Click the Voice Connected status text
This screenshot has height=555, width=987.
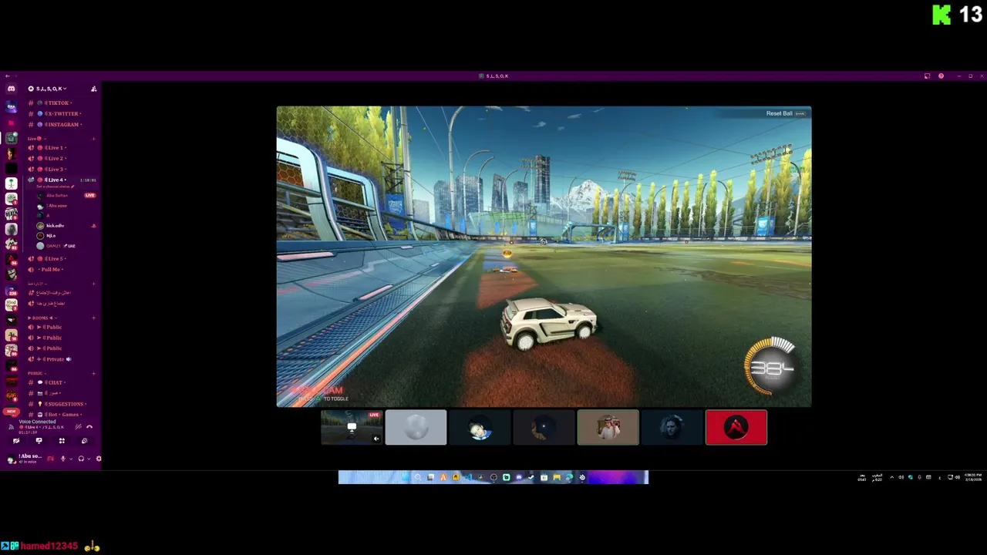[37, 422]
